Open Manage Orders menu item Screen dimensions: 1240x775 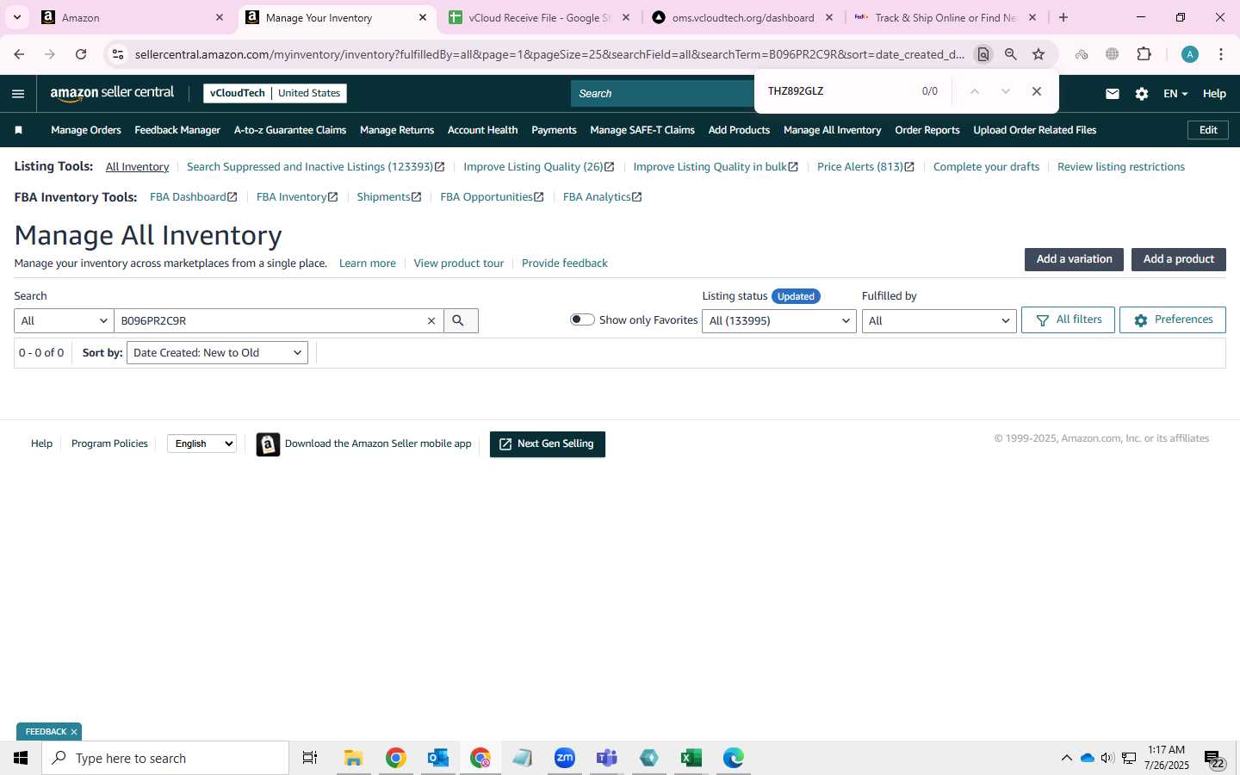pyautogui.click(x=86, y=130)
